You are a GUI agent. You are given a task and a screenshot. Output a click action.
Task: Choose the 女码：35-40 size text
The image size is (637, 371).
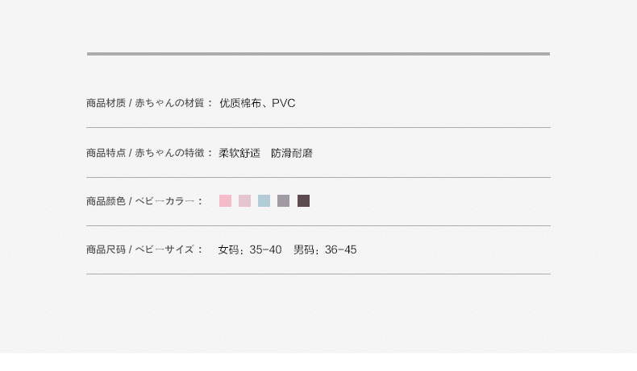point(250,249)
